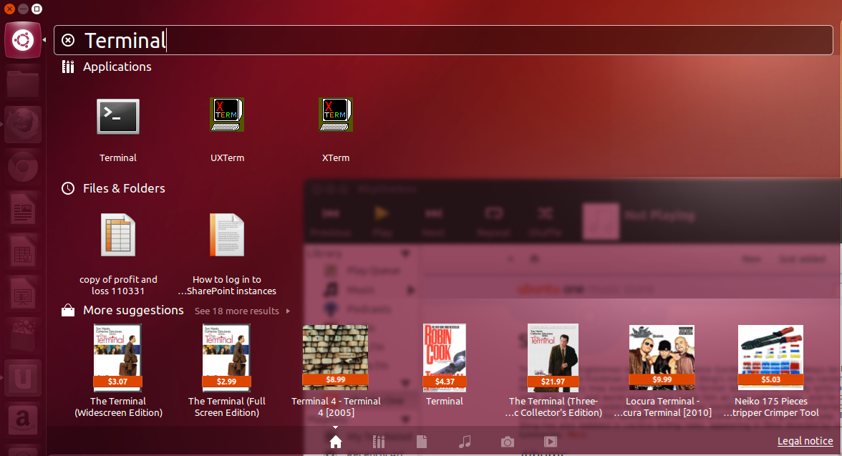842x456 pixels.
Task: Expand 'See 18 more results' suggestions
Action: point(242,311)
